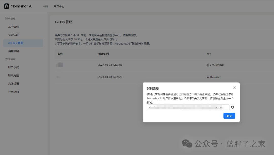Open the 用户中心 top menu item
274x155 pixels.
click(x=59, y=6)
